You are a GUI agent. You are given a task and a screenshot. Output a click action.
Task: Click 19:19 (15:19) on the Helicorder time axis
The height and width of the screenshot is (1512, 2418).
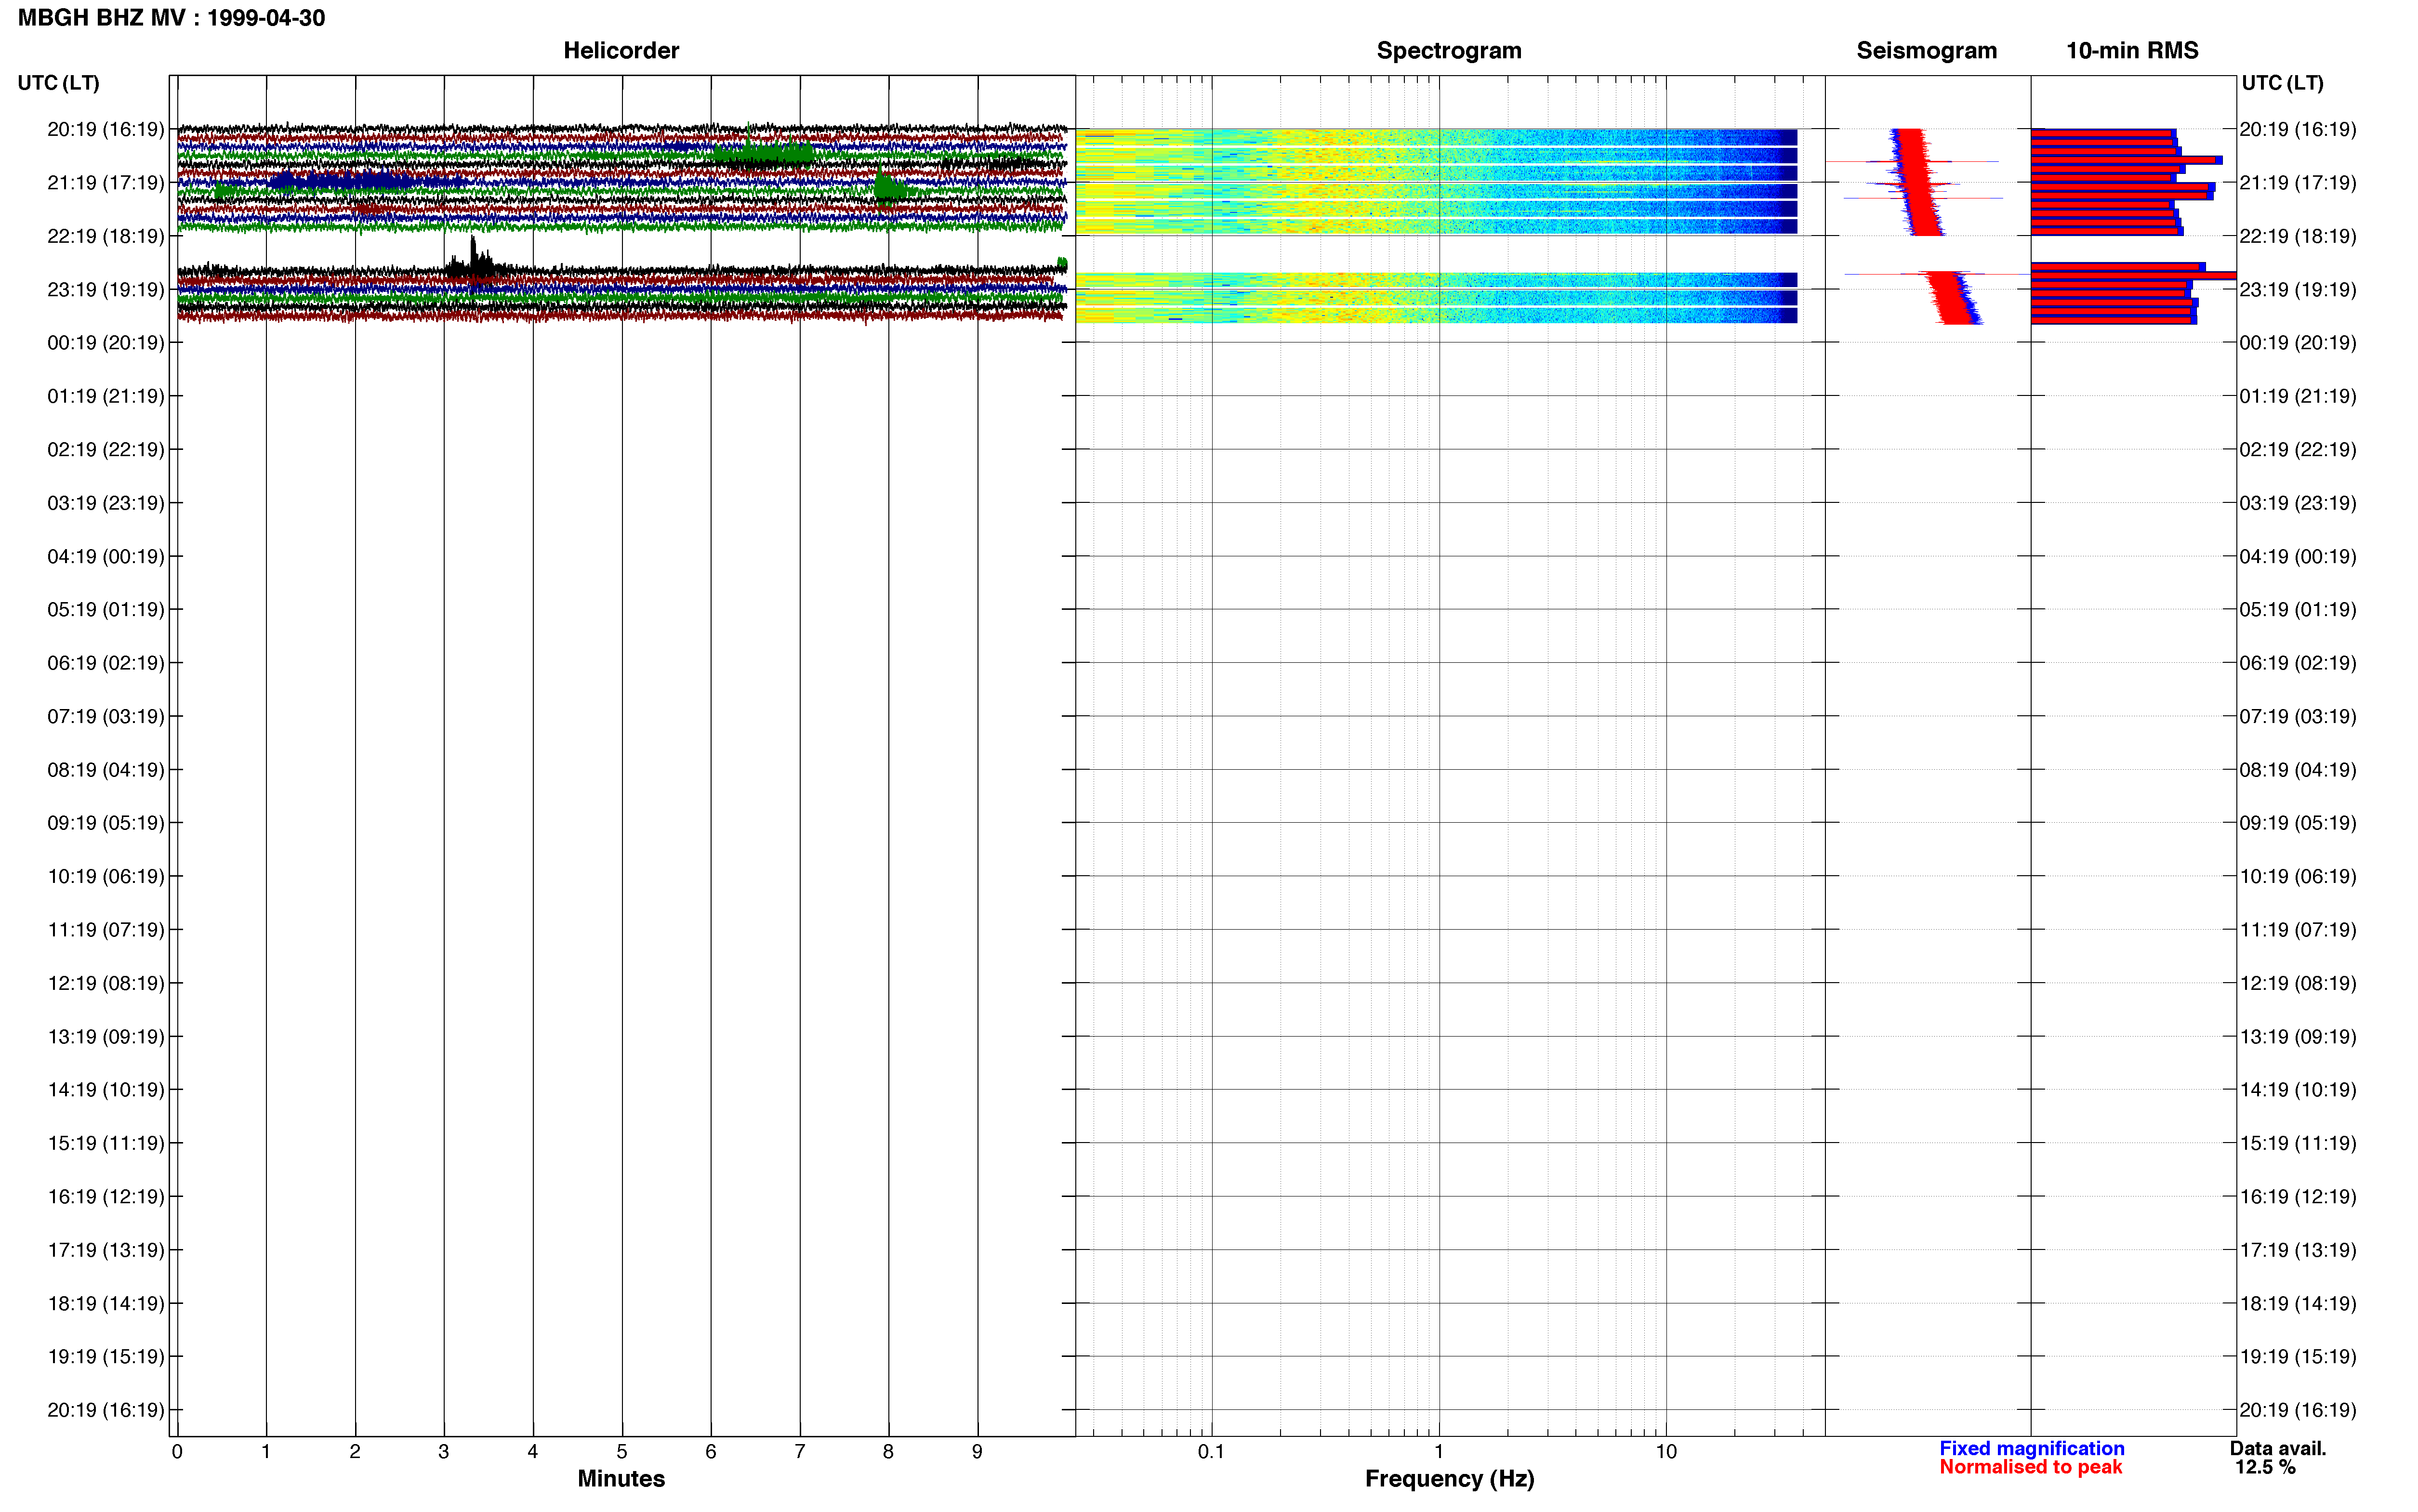(x=106, y=1356)
